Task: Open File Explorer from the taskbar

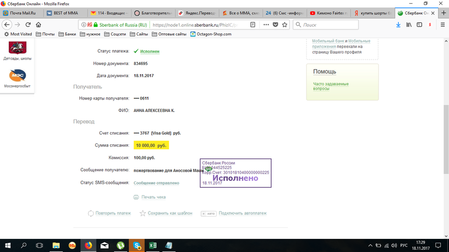Action: pos(56,245)
